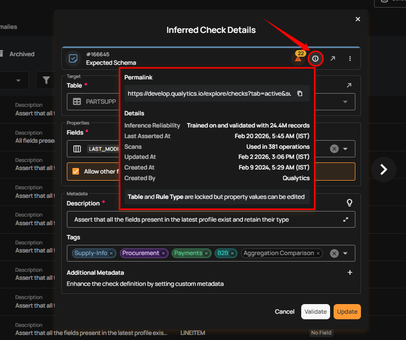The width and height of the screenshot is (406, 340).
Task: Copy the permalink URL
Action: 300,94
